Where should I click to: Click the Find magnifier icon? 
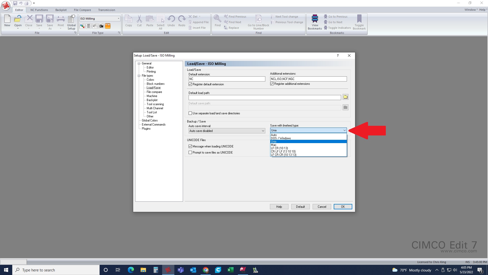tap(218, 21)
